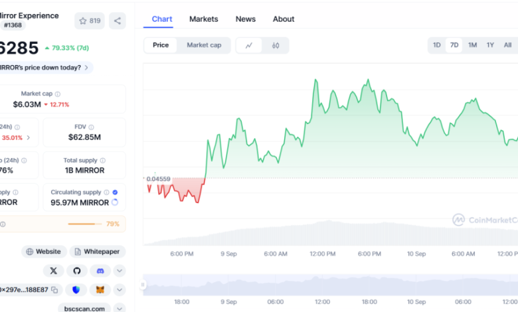Click the 1B MIRROR total supply value
The image size is (518, 312).
click(84, 171)
